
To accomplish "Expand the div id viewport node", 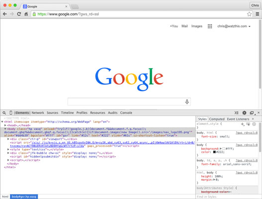I will pyautogui.click(x=8, y=139).
